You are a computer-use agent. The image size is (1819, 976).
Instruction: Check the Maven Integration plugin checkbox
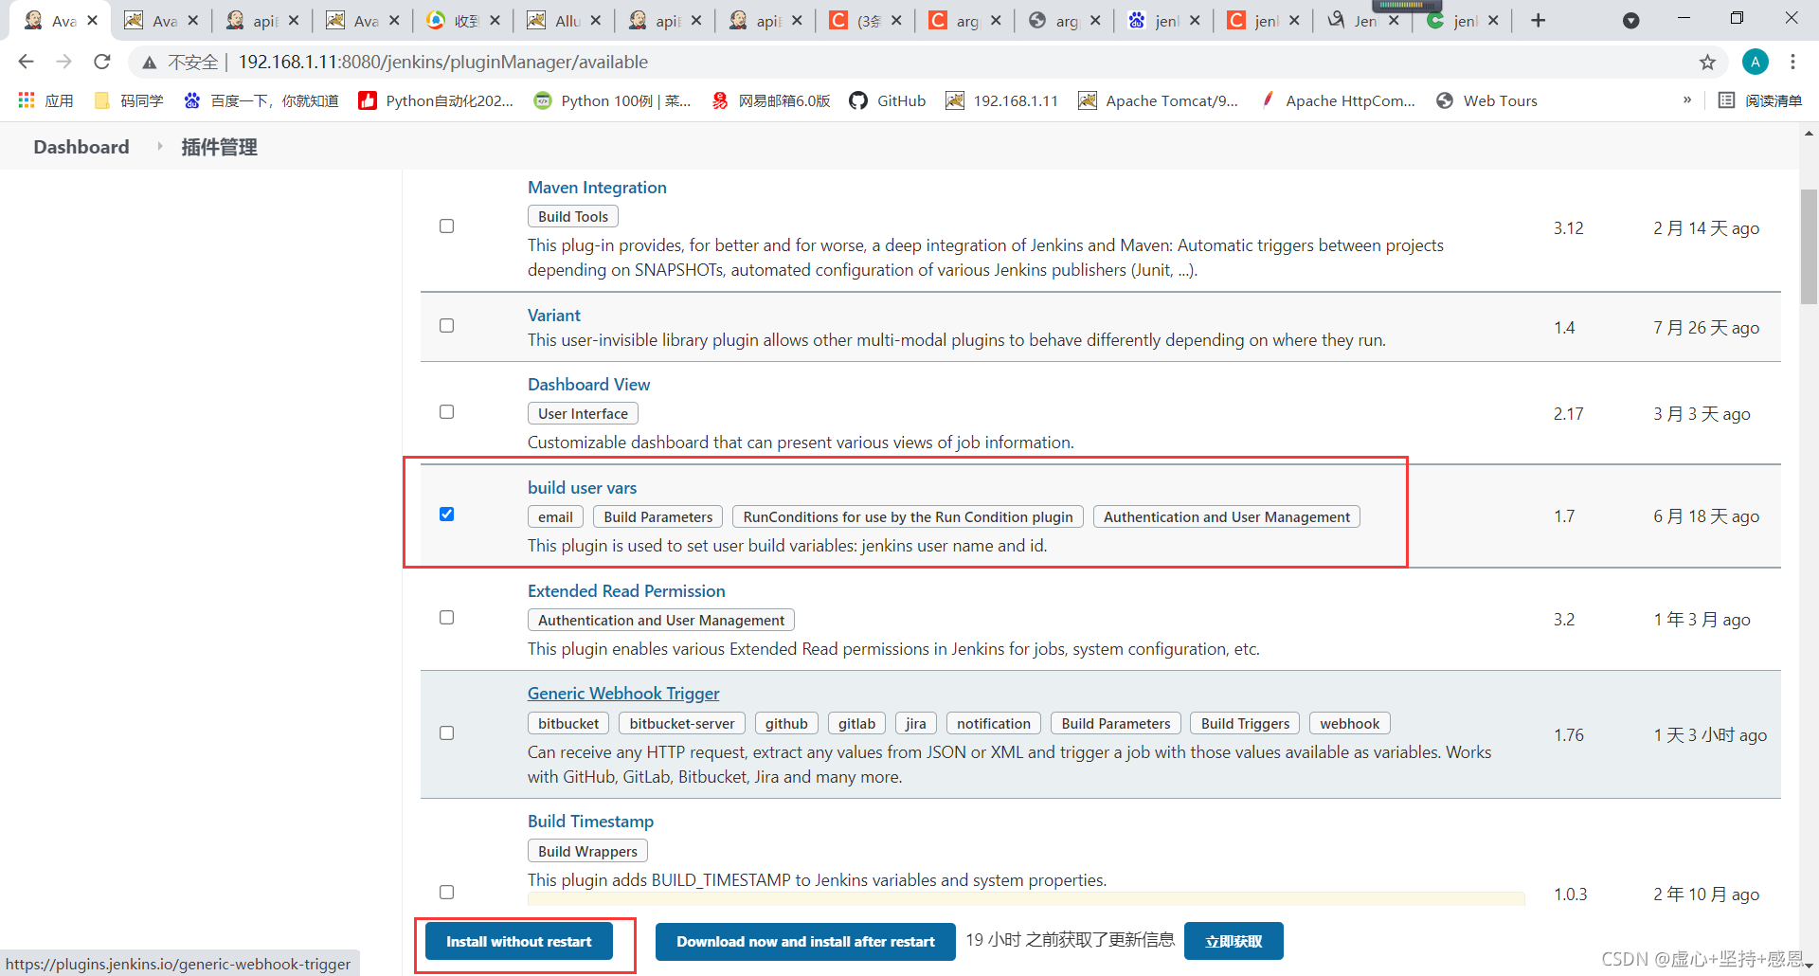[x=446, y=226]
